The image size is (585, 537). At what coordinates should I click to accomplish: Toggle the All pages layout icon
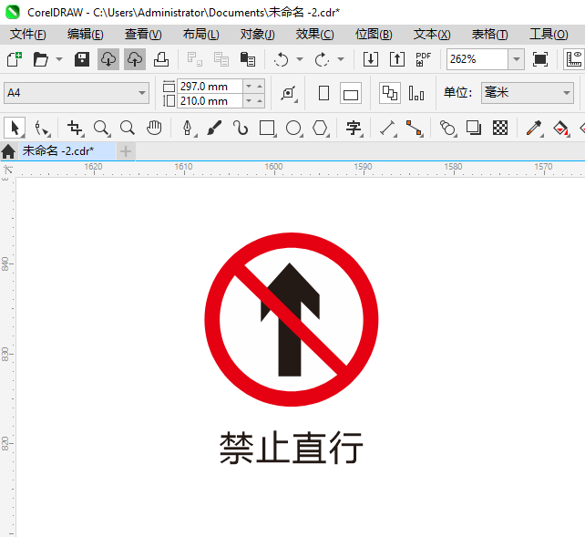pos(390,93)
